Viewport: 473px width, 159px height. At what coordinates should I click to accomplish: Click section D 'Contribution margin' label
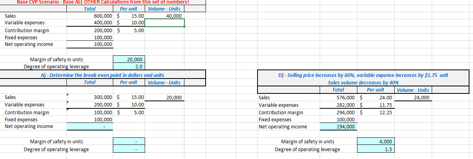point(280,112)
